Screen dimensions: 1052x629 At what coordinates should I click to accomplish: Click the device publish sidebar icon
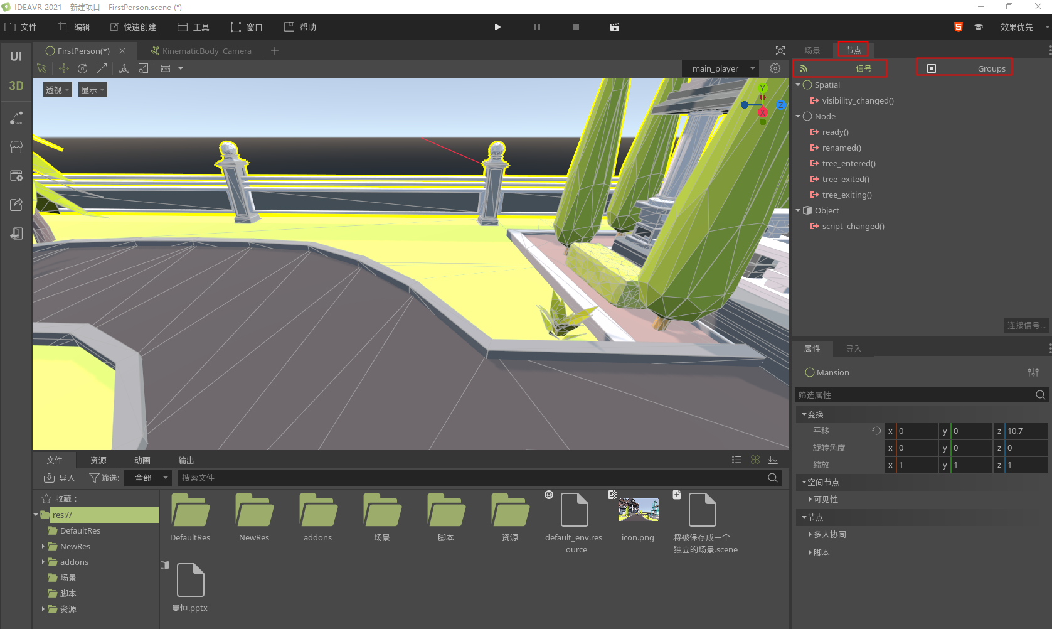pos(16,234)
